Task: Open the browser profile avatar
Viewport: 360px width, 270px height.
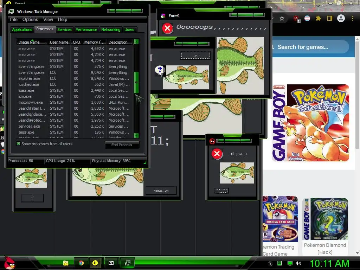Action: coord(341,18)
